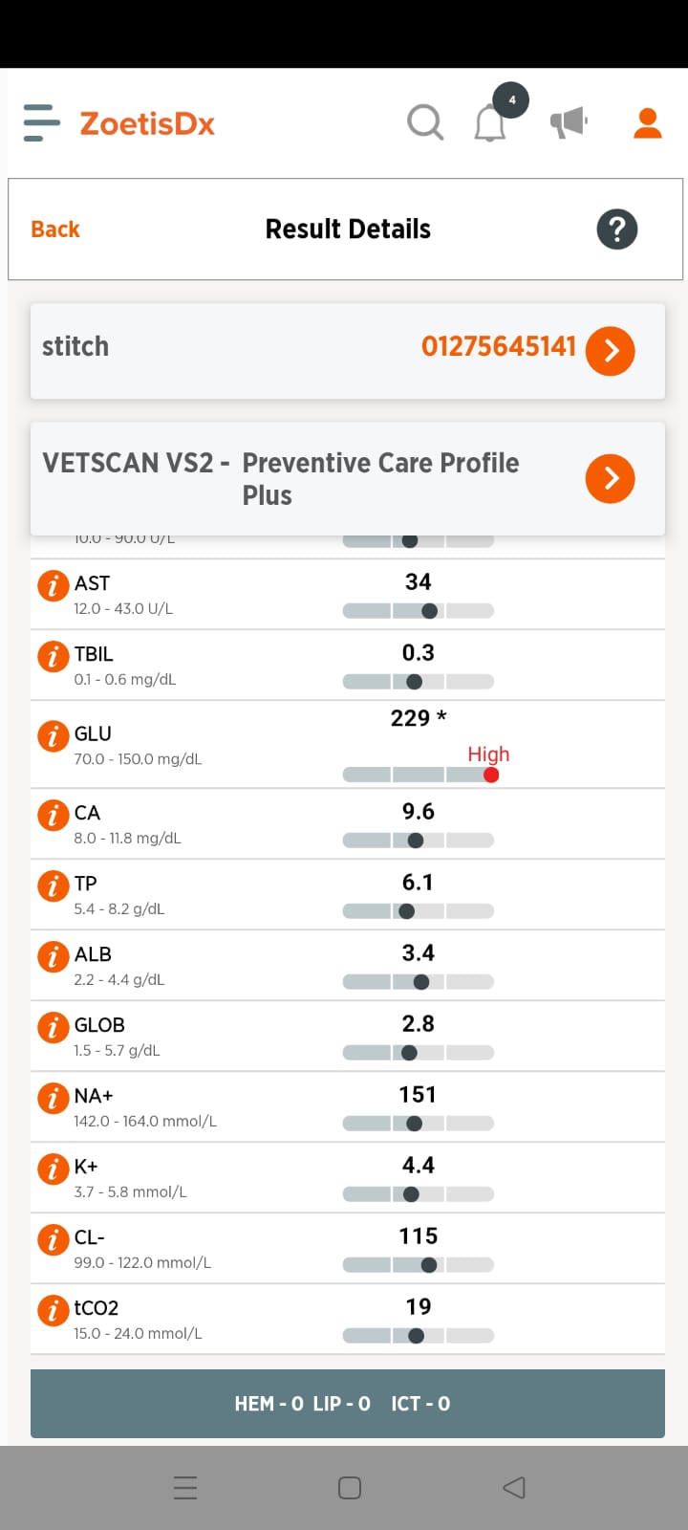Open info for the tCO2 result
The image size is (688, 1530).
pyautogui.click(x=53, y=1310)
